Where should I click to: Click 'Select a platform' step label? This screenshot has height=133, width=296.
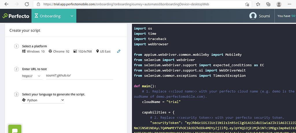(35, 46)
